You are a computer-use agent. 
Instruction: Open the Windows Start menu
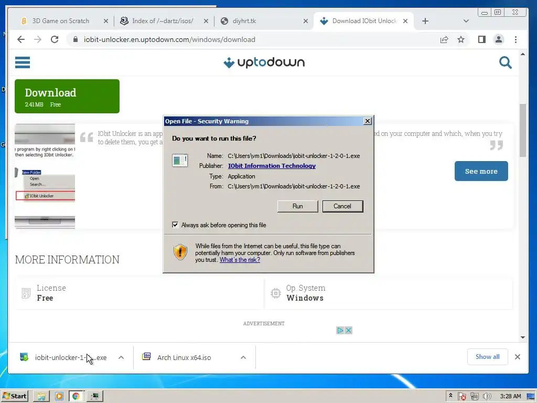coord(15,396)
